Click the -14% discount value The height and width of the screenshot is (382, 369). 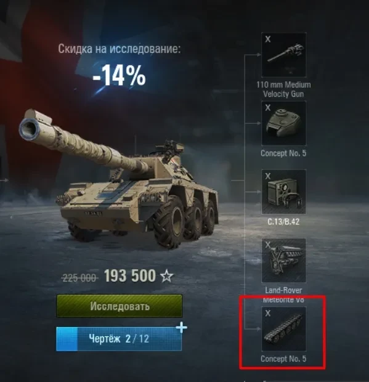click(119, 75)
